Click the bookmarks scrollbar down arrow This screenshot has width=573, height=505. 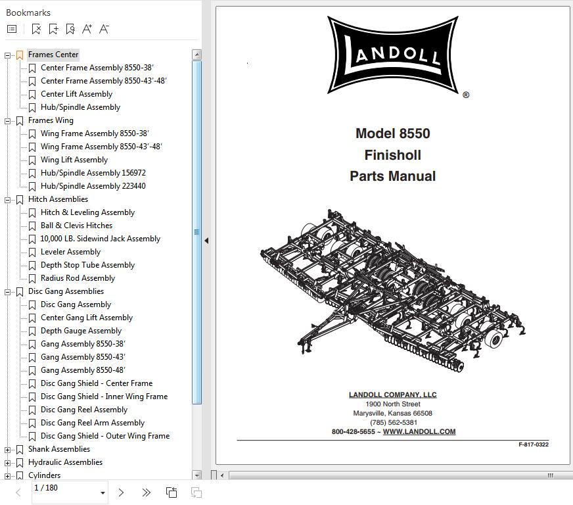tap(196, 475)
